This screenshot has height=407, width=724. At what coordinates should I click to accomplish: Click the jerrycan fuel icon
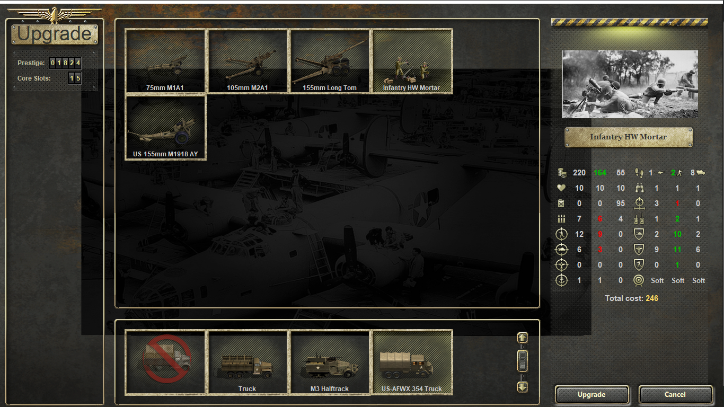[x=561, y=203]
